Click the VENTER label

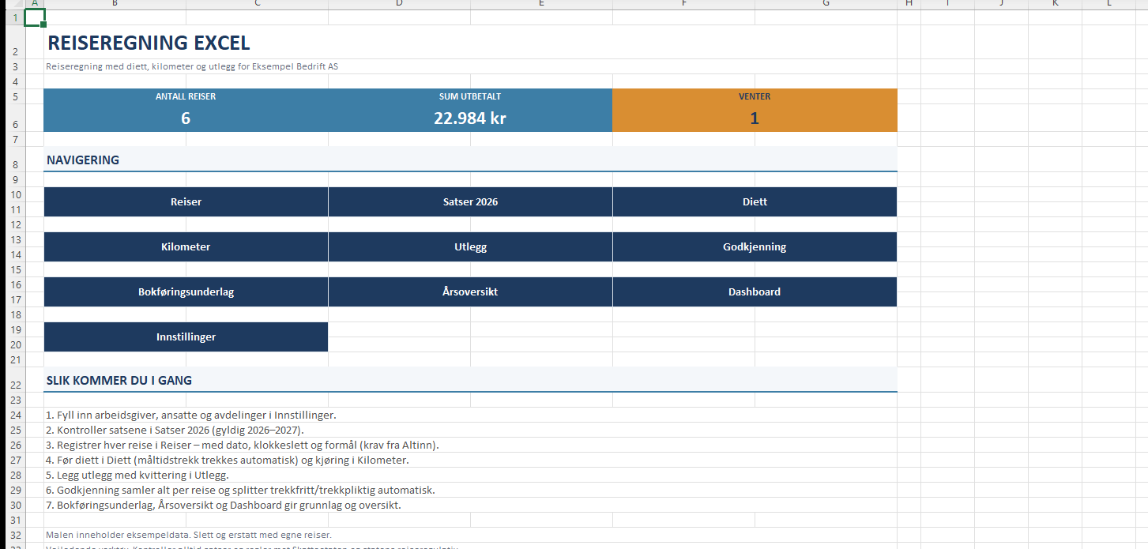pos(755,96)
